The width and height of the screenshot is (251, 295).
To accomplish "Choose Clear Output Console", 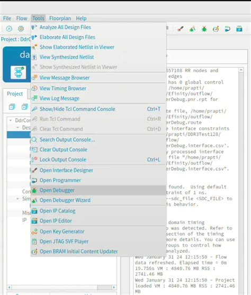I will [98, 150].
